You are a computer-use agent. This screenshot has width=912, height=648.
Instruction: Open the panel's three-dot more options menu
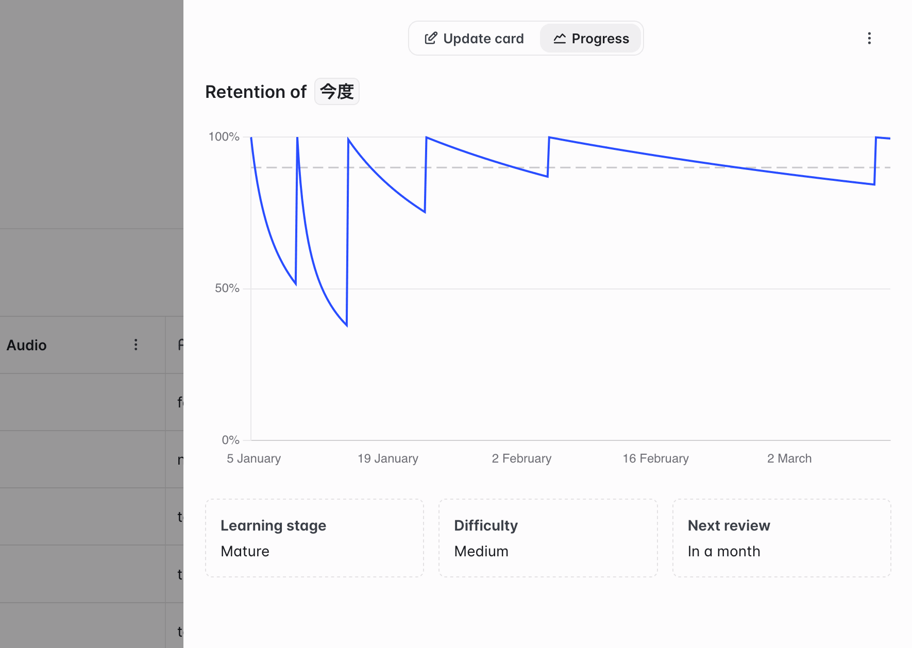(869, 39)
